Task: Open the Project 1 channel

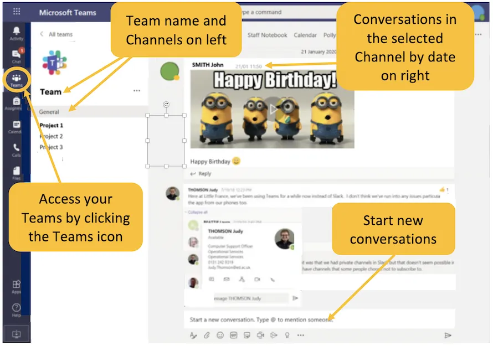Action: [x=52, y=126]
